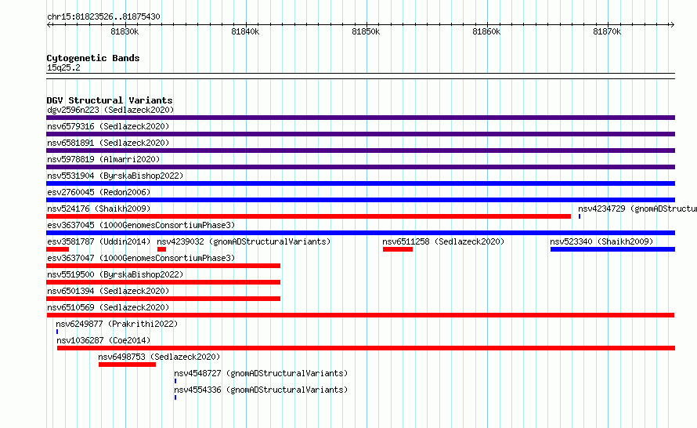Click the 15q25.2 band label
Viewport: 697px width, 428px height.
63,67
